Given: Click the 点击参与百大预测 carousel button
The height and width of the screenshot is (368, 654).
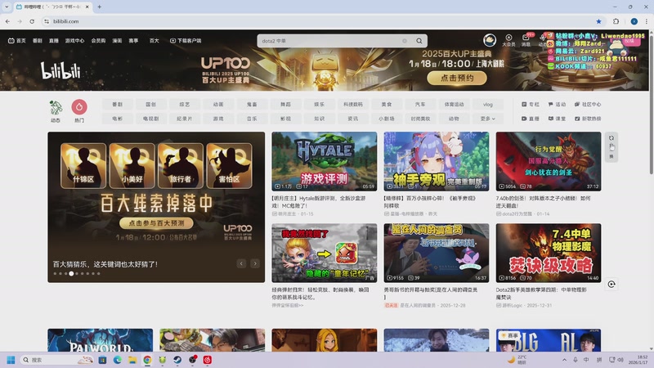Looking at the screenshot, I should point(156,223).
